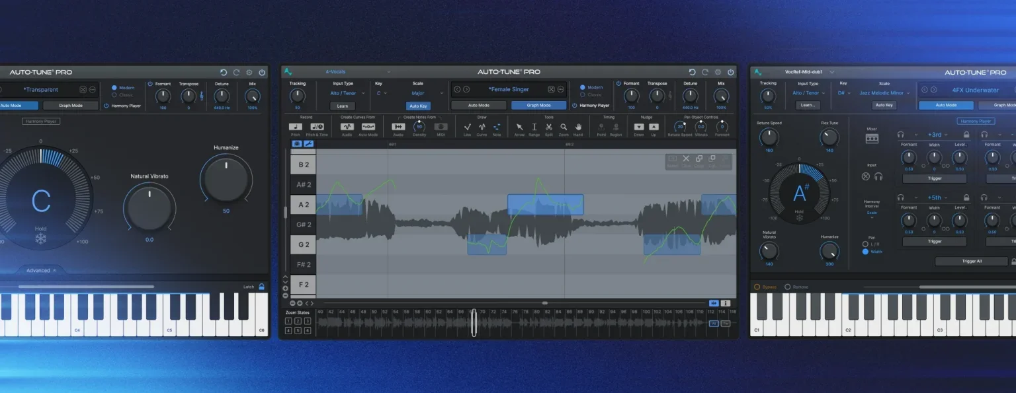This screenshot has width=1016, height=393.
Task: Create notes from MIDI icon
Action: (x=441, y=126)
